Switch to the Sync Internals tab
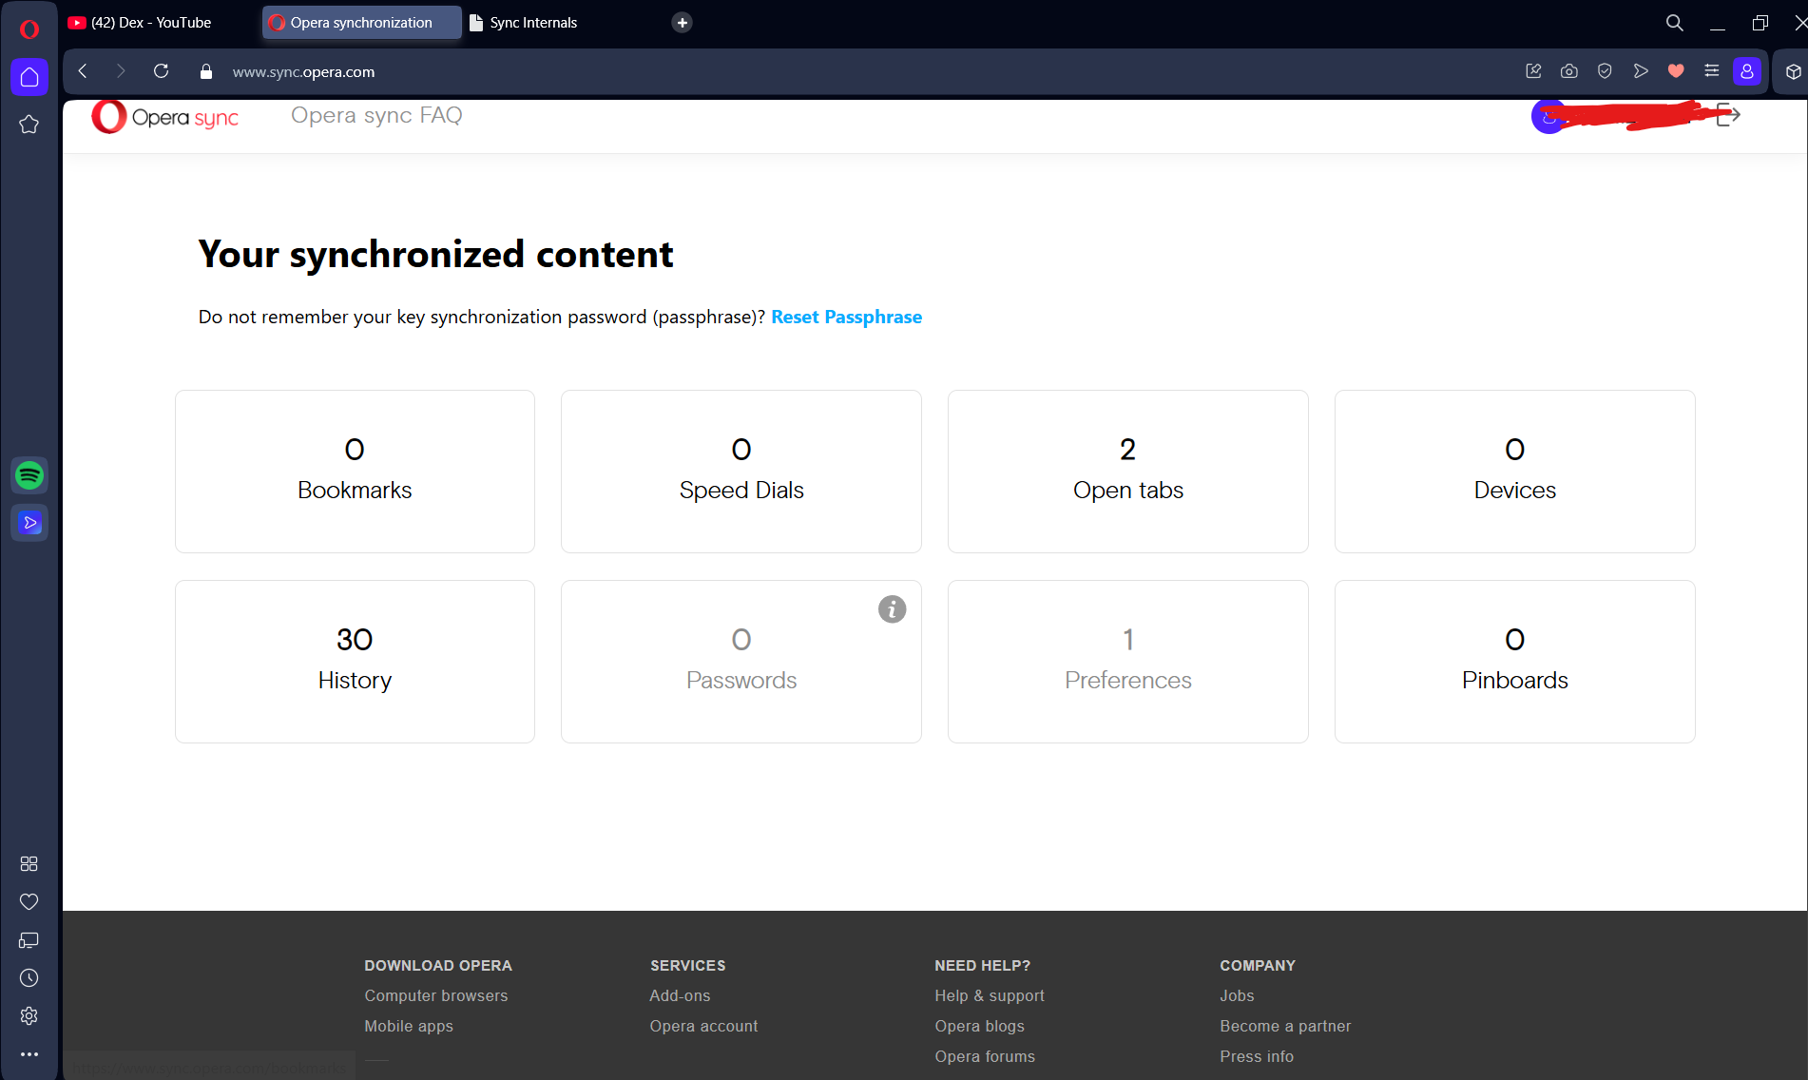The height and width of the screenshot is (1080, 1808). [532, 22]
